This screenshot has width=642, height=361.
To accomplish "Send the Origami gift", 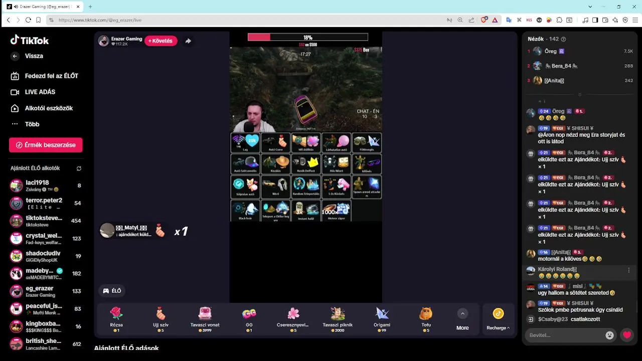I will click(382, 319).
